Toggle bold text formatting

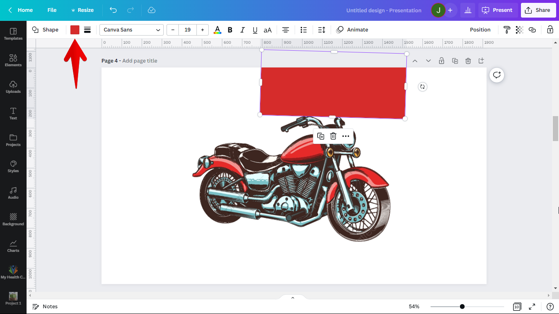[230, 30]
